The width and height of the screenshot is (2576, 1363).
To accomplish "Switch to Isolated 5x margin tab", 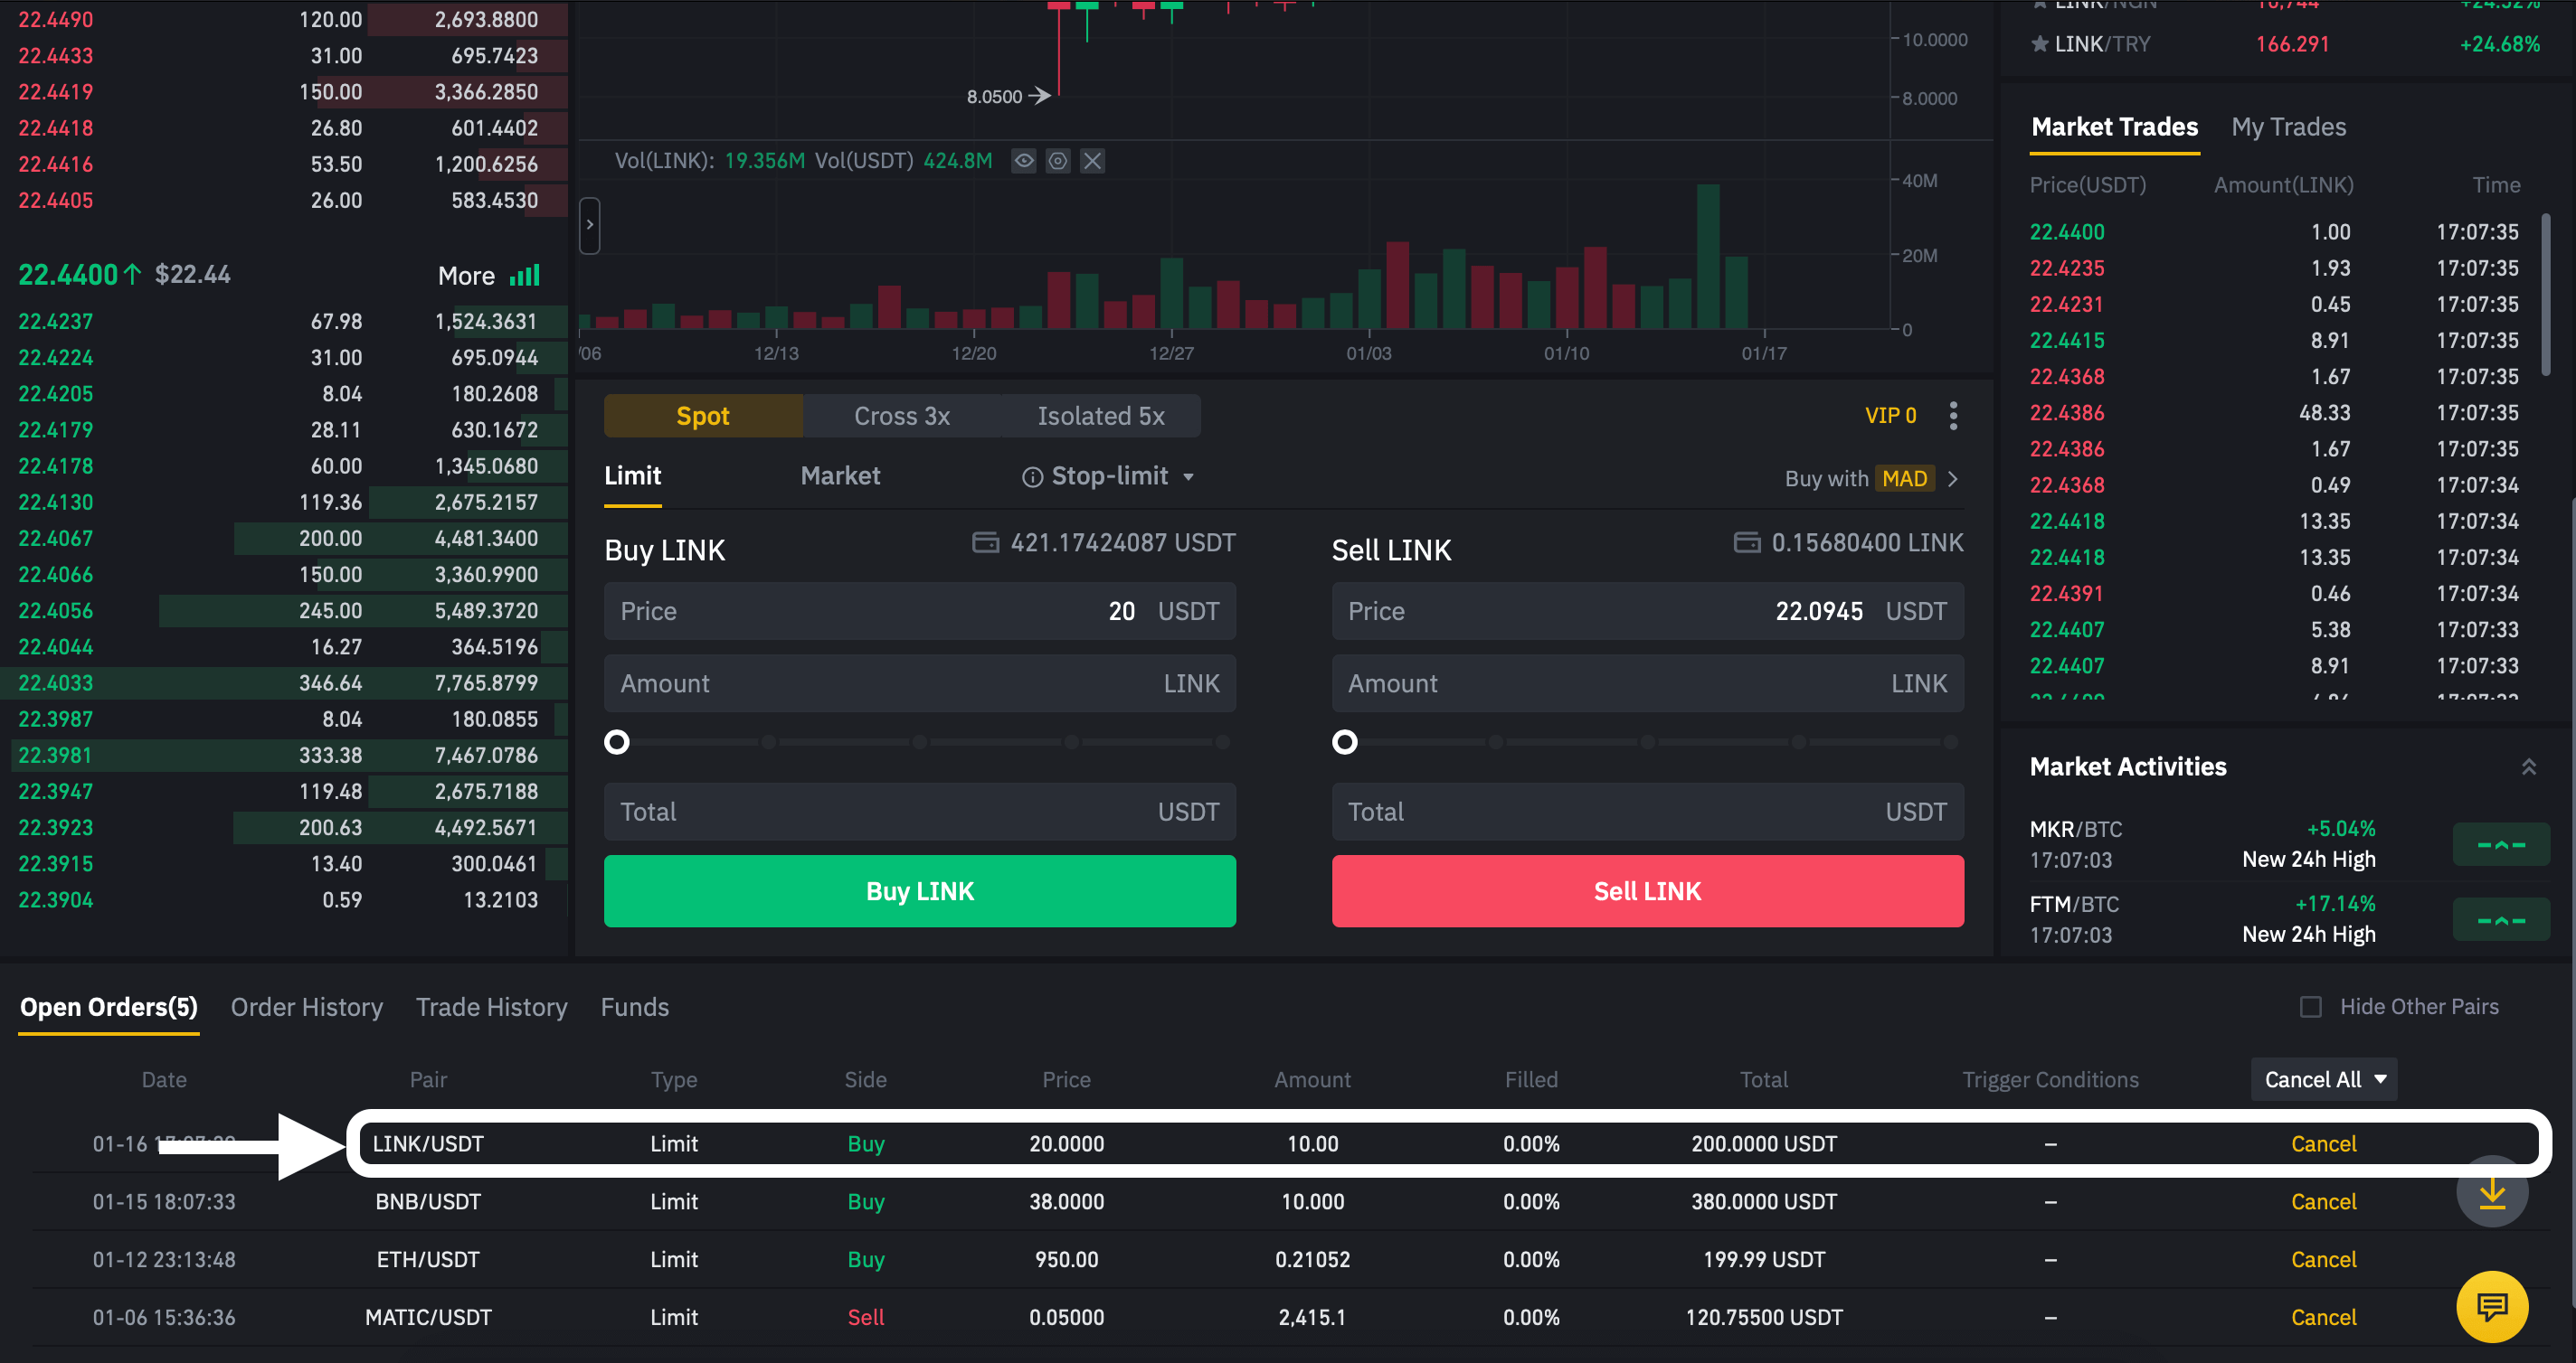I will coord(1101,416).
